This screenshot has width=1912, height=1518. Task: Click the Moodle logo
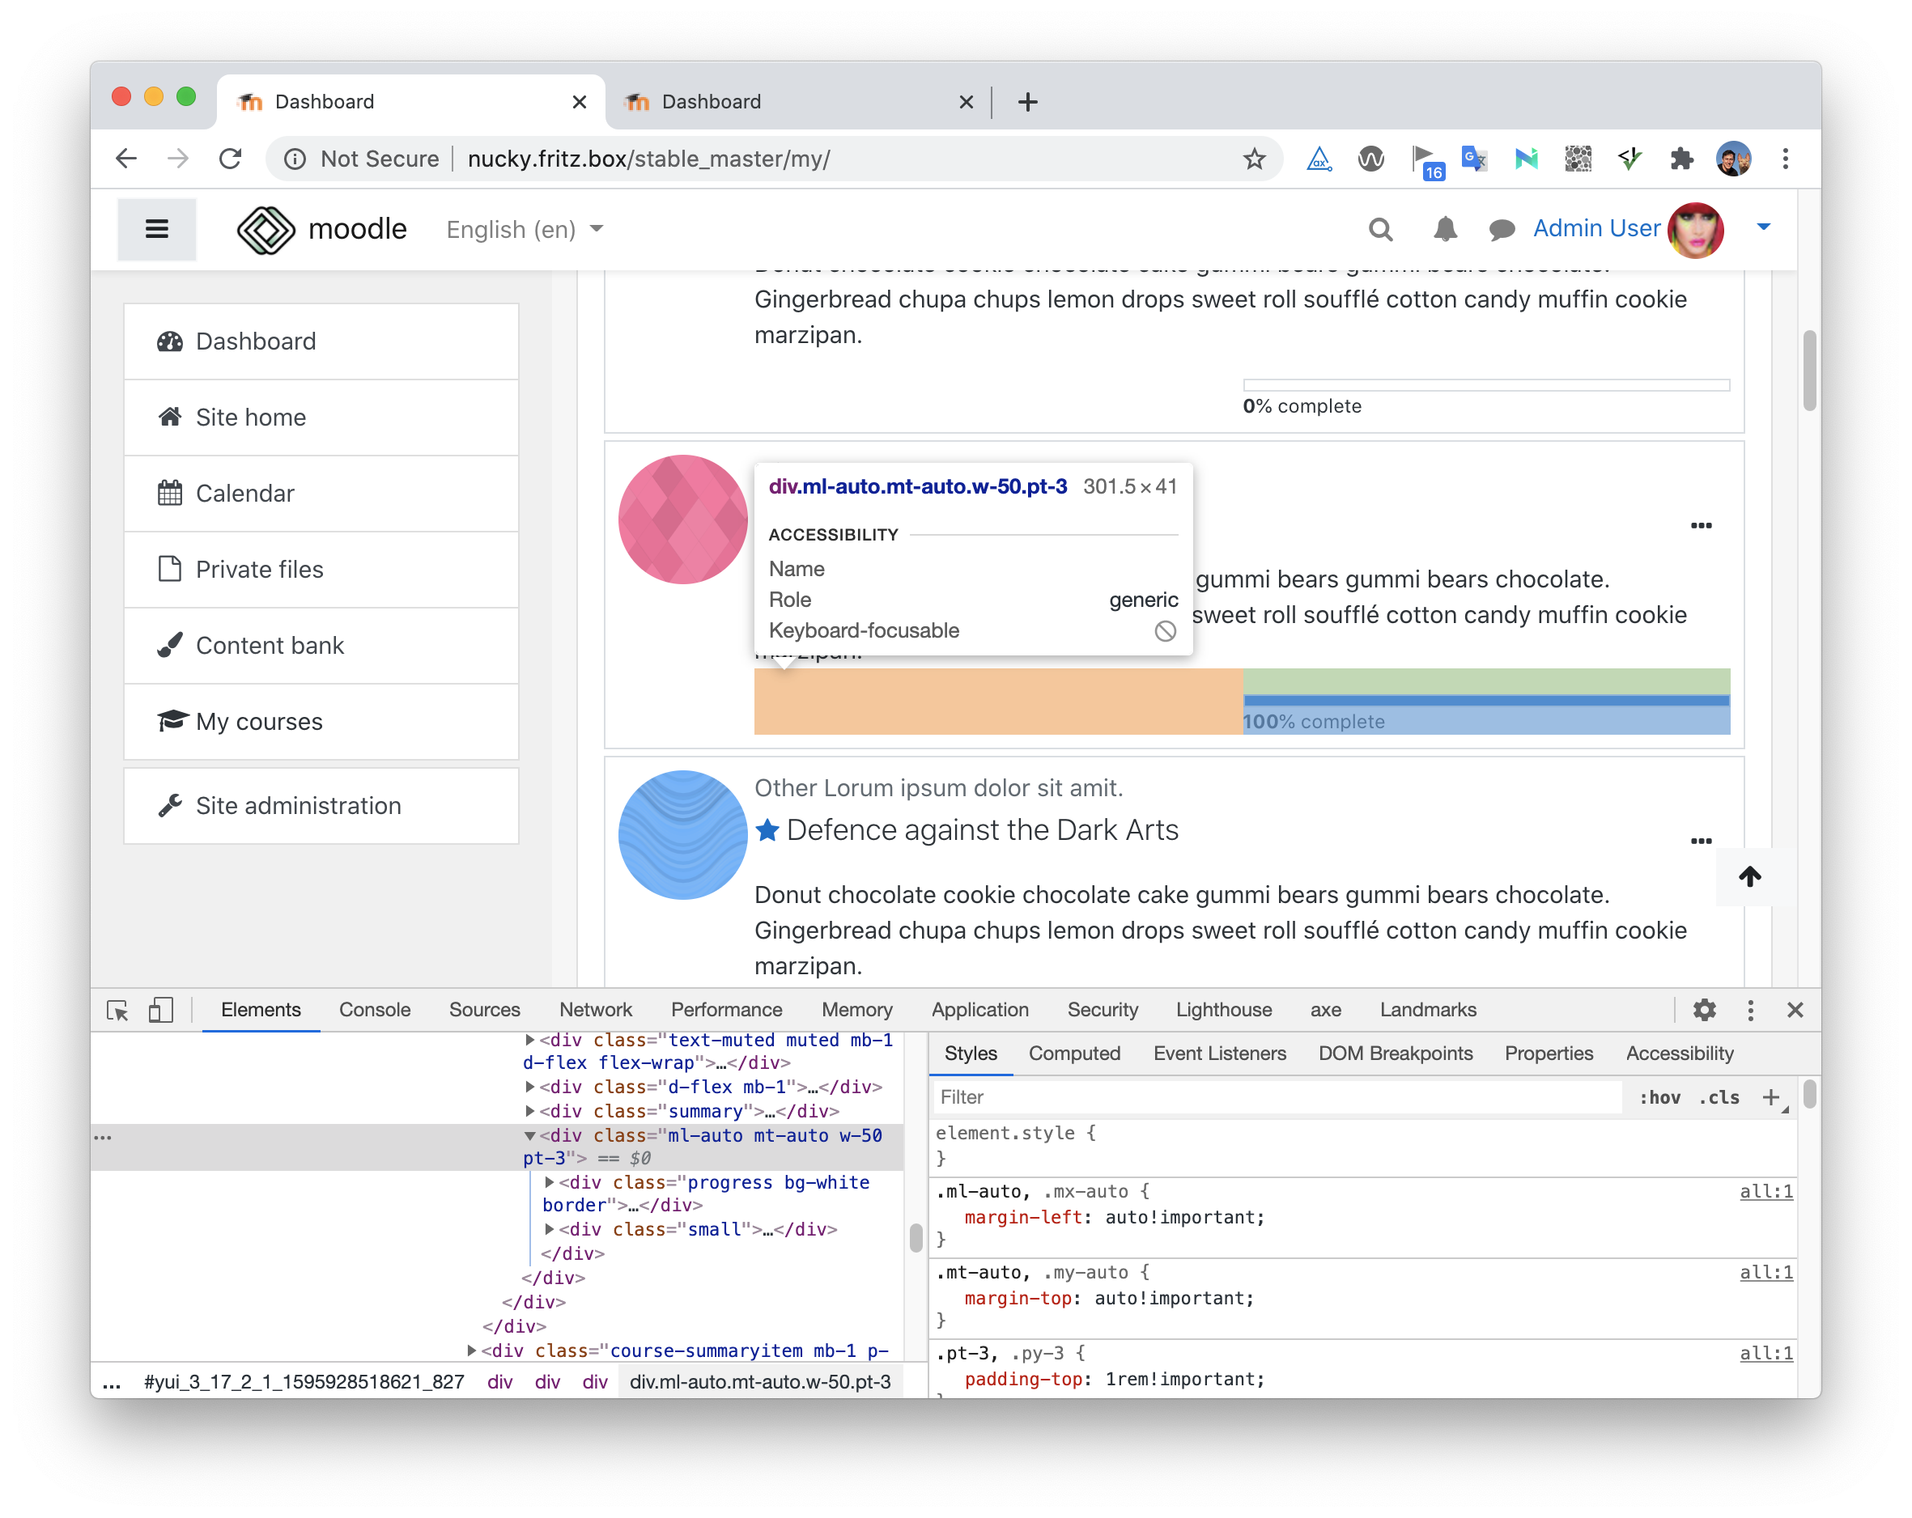point(322,229)
